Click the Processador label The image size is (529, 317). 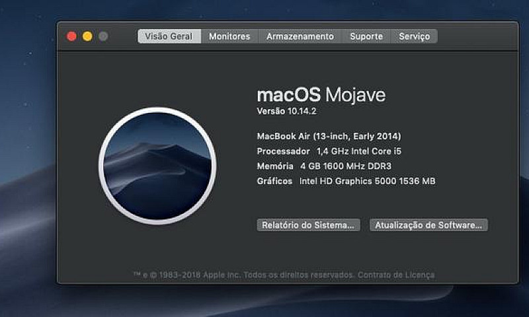(284, 151)
